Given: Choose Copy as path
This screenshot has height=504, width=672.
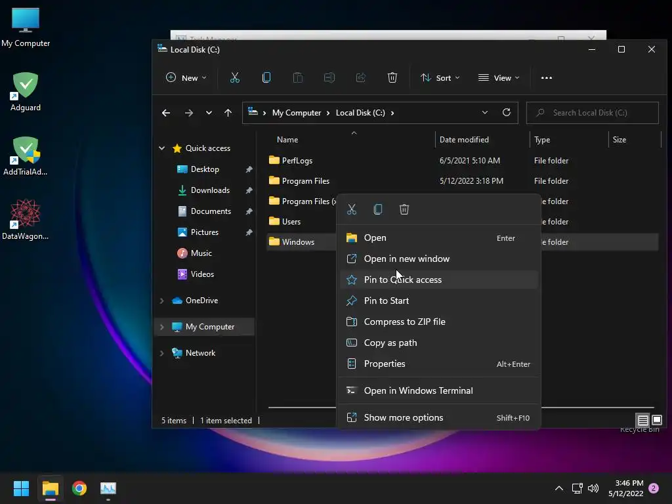Looking at the screenshot, I should pos(438,343).
